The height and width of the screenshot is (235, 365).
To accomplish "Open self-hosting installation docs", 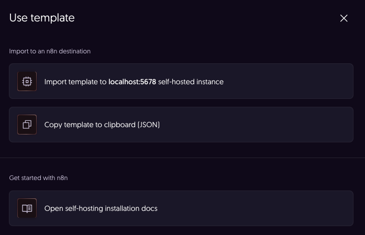I will pos(181,208).
